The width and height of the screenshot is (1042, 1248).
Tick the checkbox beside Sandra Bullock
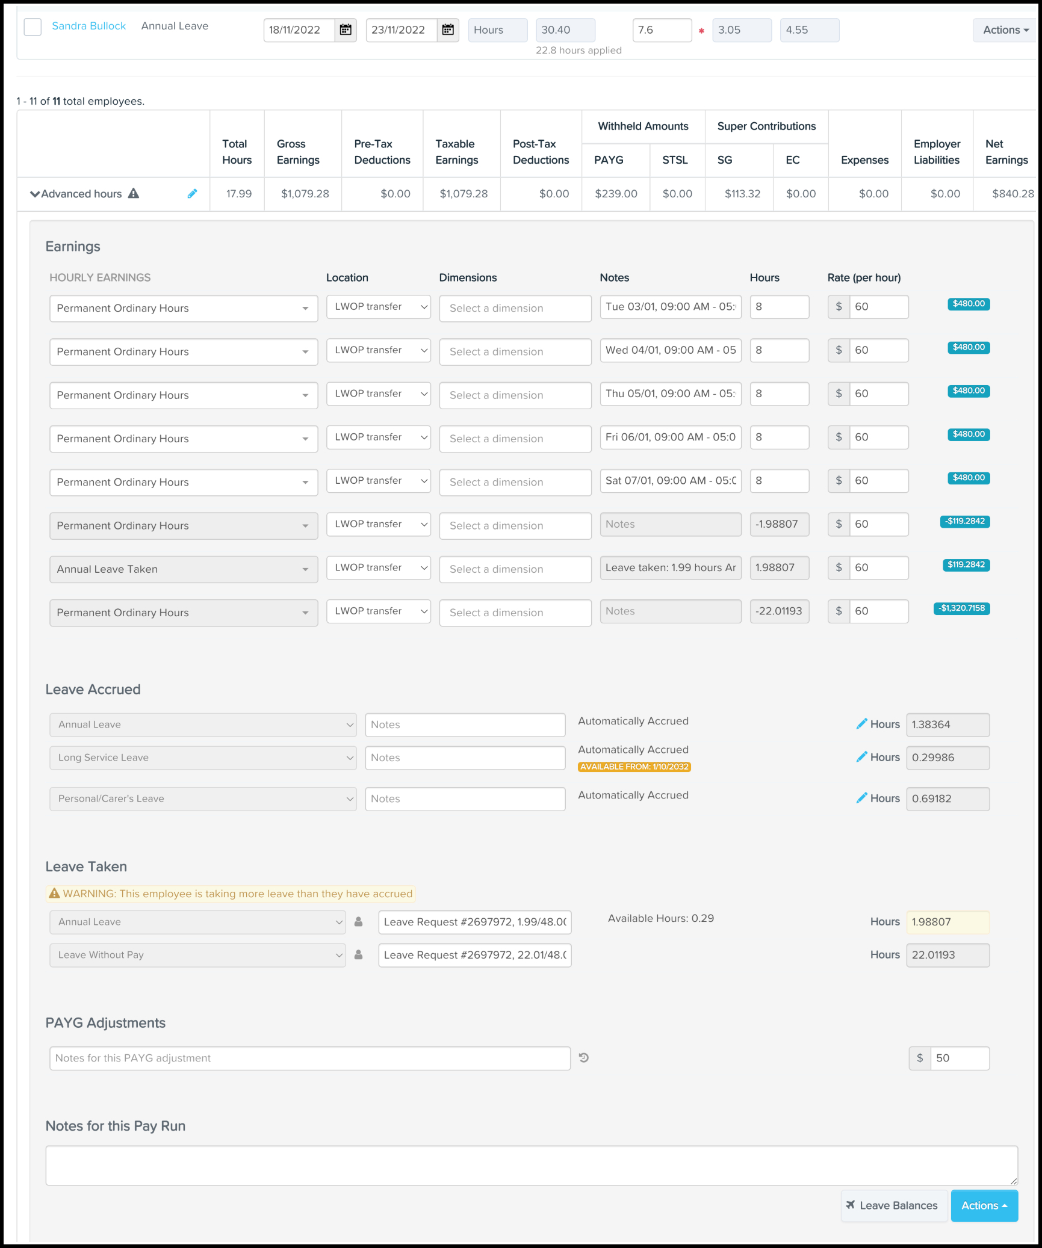[x=33, y=27]
